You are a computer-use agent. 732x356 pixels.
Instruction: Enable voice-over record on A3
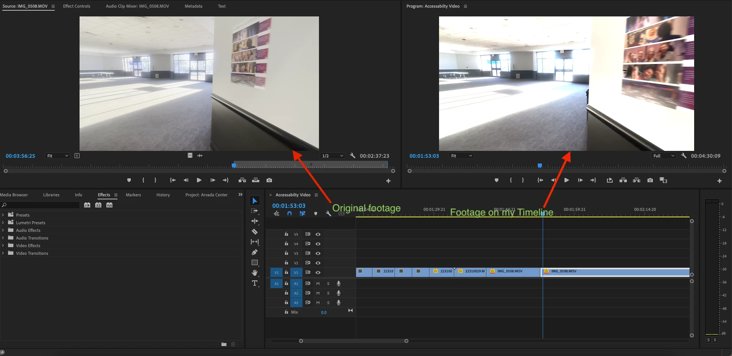[338, 303]
